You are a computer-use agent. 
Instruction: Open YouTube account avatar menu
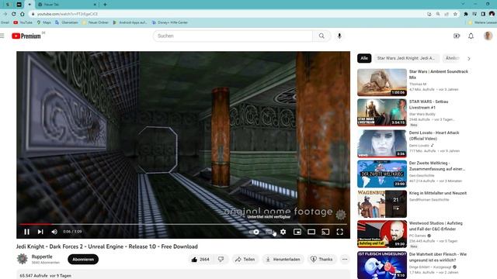click(488, 36)
